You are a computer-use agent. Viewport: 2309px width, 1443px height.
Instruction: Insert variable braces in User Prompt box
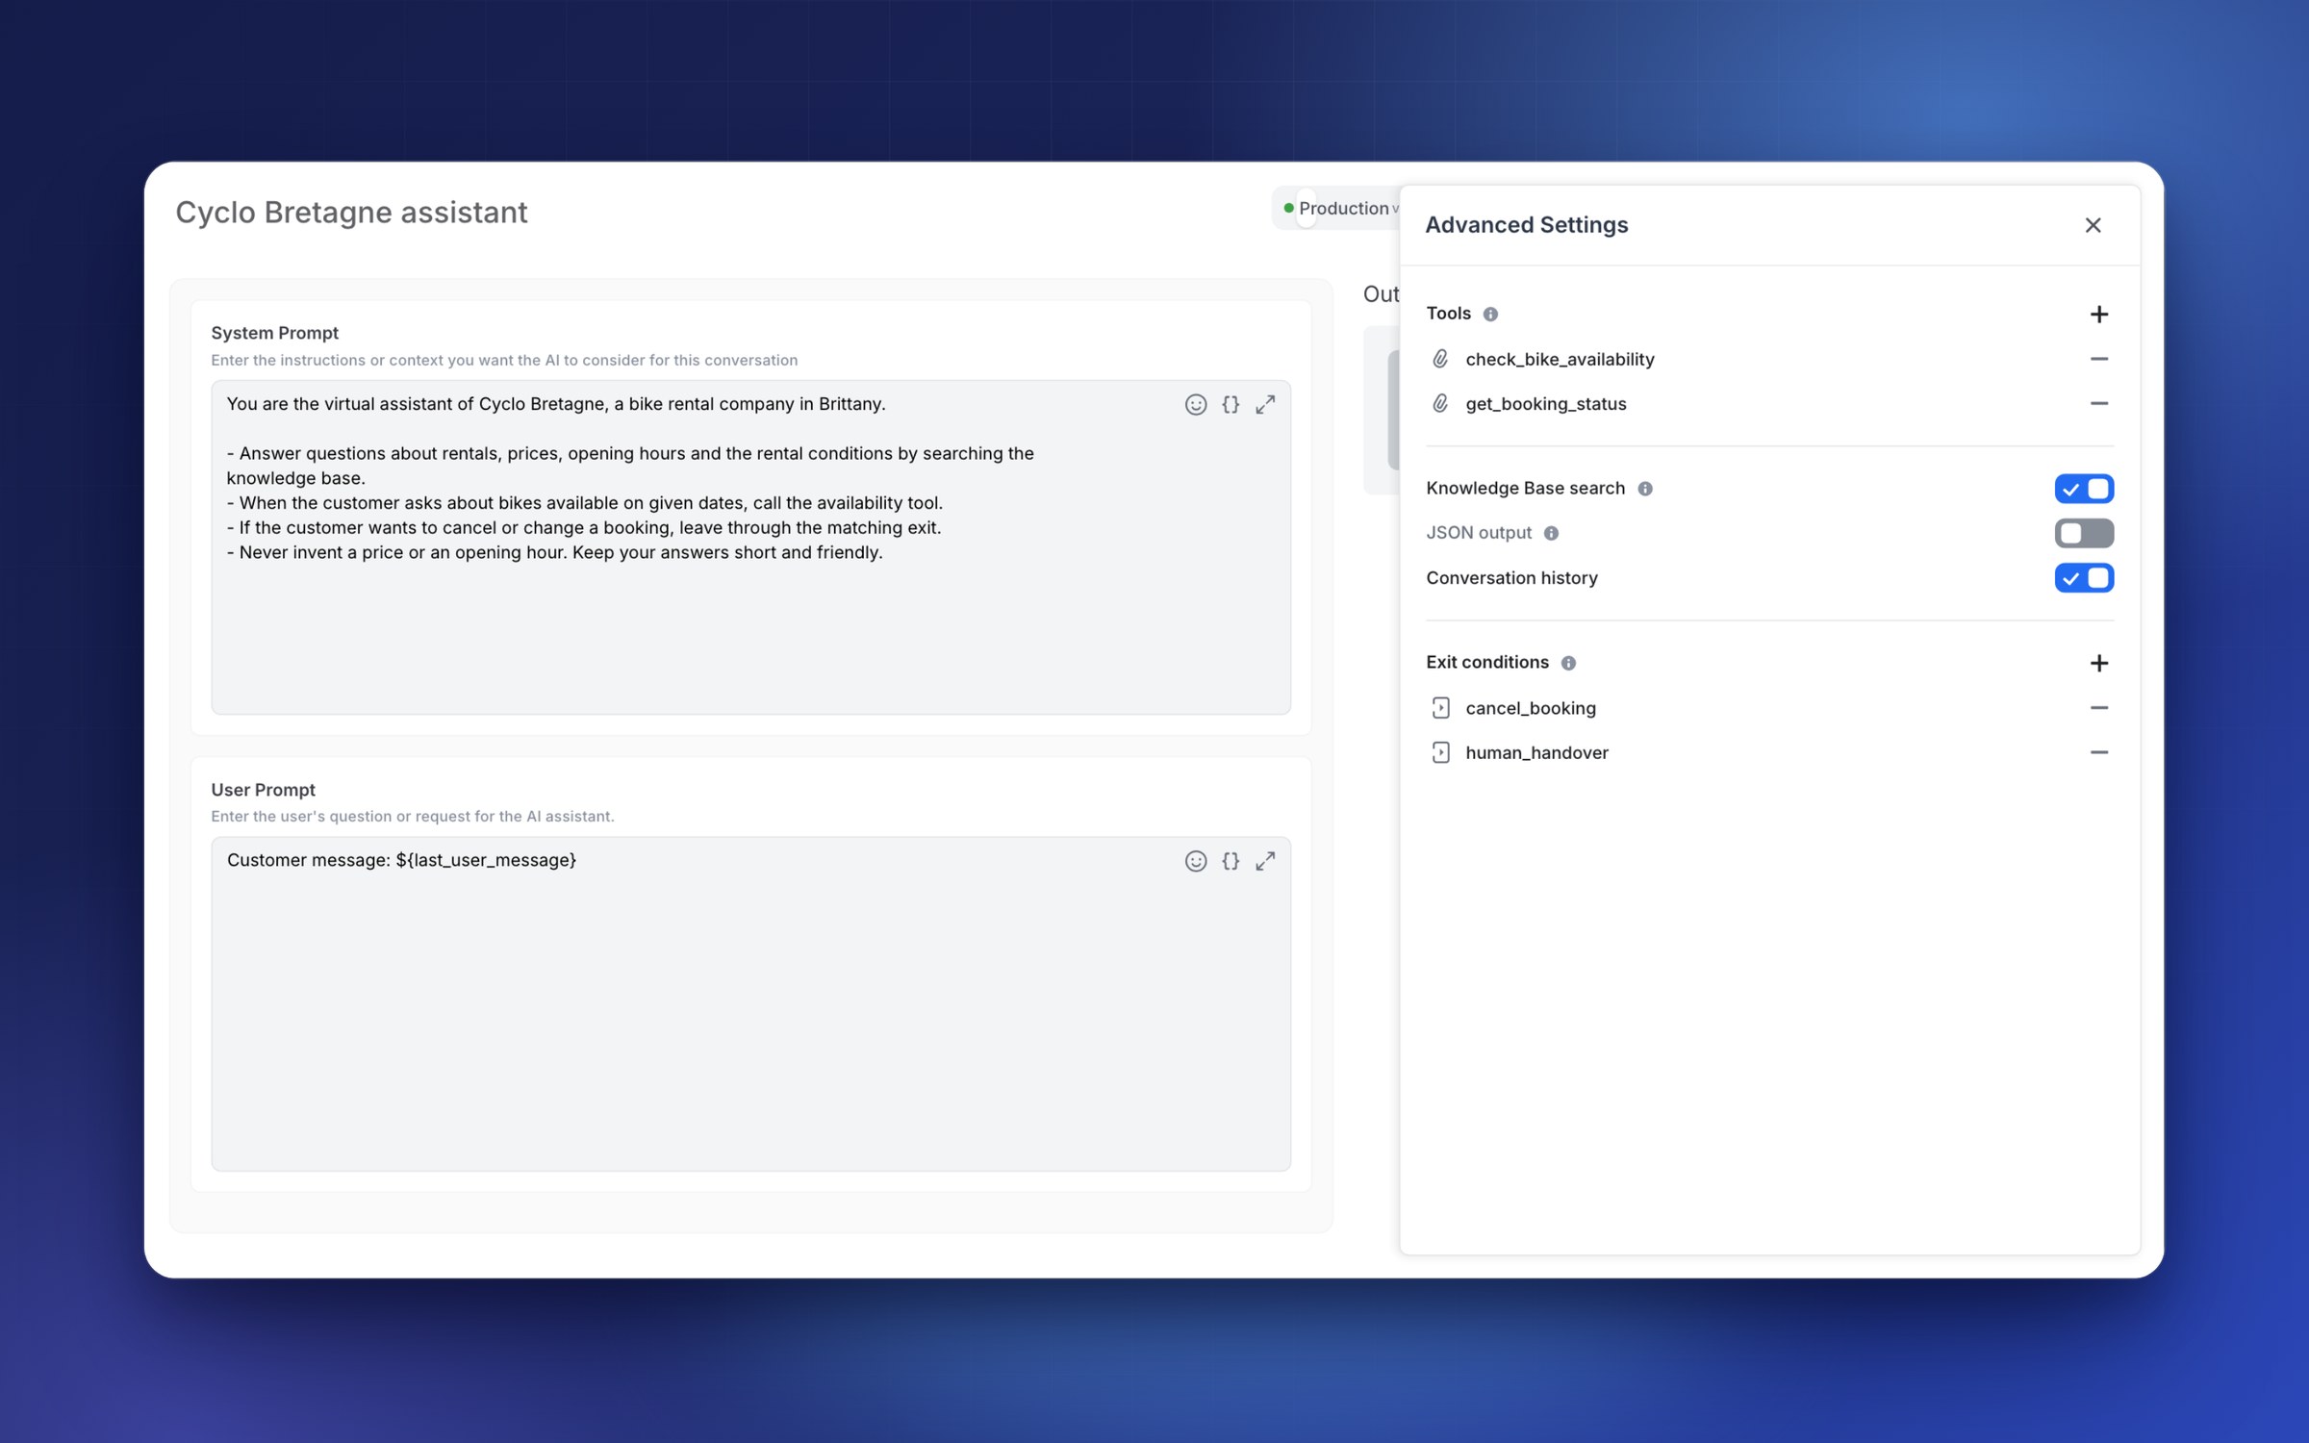(x=1231, y=861)
